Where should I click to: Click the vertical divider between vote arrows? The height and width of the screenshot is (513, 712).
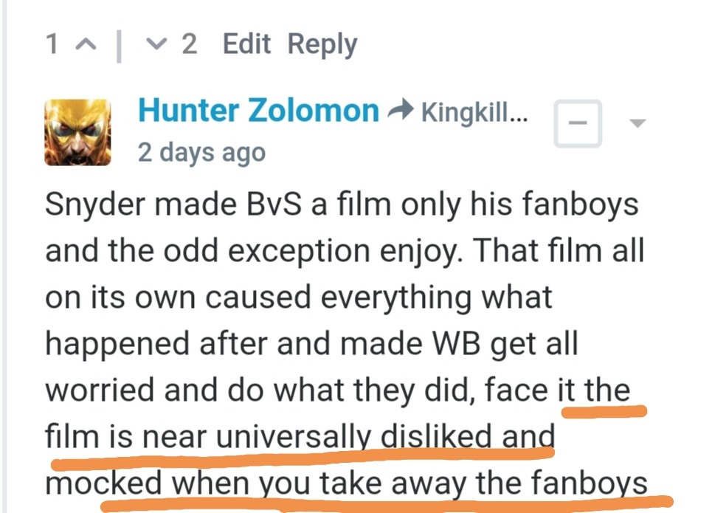(119, 46)
